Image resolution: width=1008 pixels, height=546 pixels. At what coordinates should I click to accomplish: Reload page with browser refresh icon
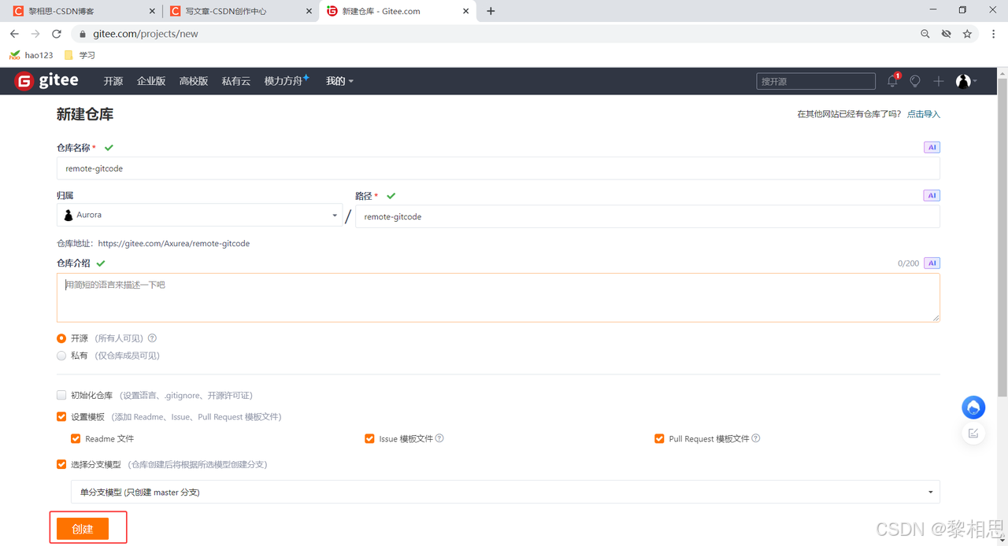57,34
